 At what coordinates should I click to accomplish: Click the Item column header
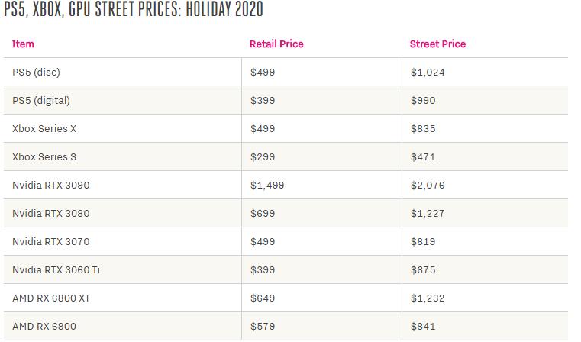(23, 44)
